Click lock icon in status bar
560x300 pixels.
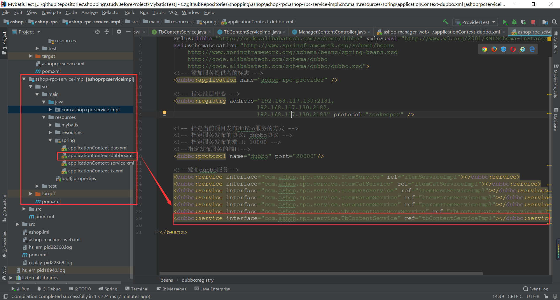tap(546, 297)
